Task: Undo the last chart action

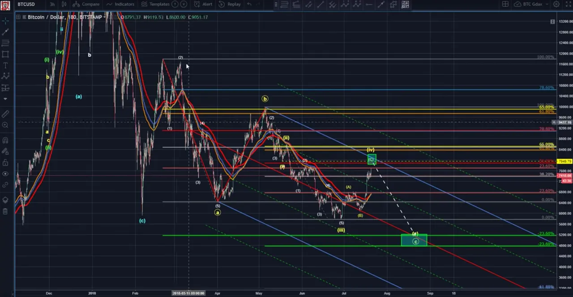Action: pos(249,4)
